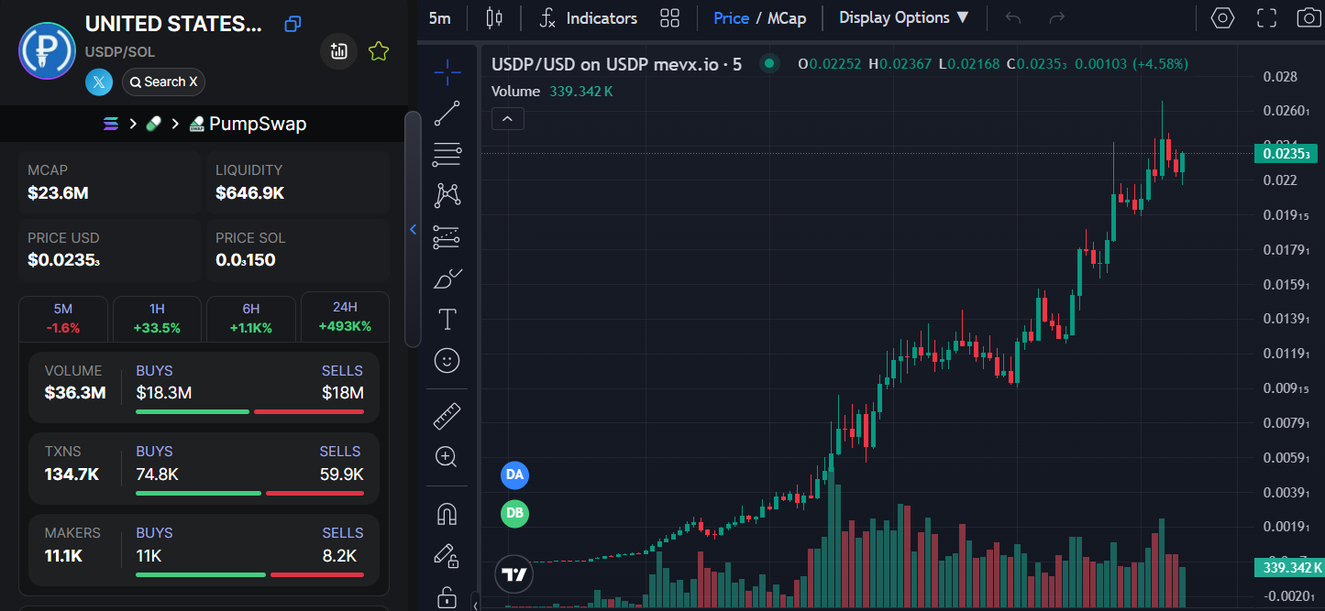Click the LIQUIDITY value $646.9K
Viewport: 1325px width, 611px height.
coord(249,193)
